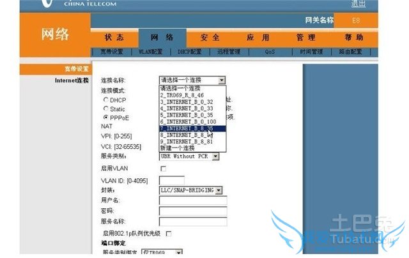Viewport: 409px width, 258px height.
Task: Choose 9_INTERNET_B_8_81 from the connection list
Action: click(192, 142)
